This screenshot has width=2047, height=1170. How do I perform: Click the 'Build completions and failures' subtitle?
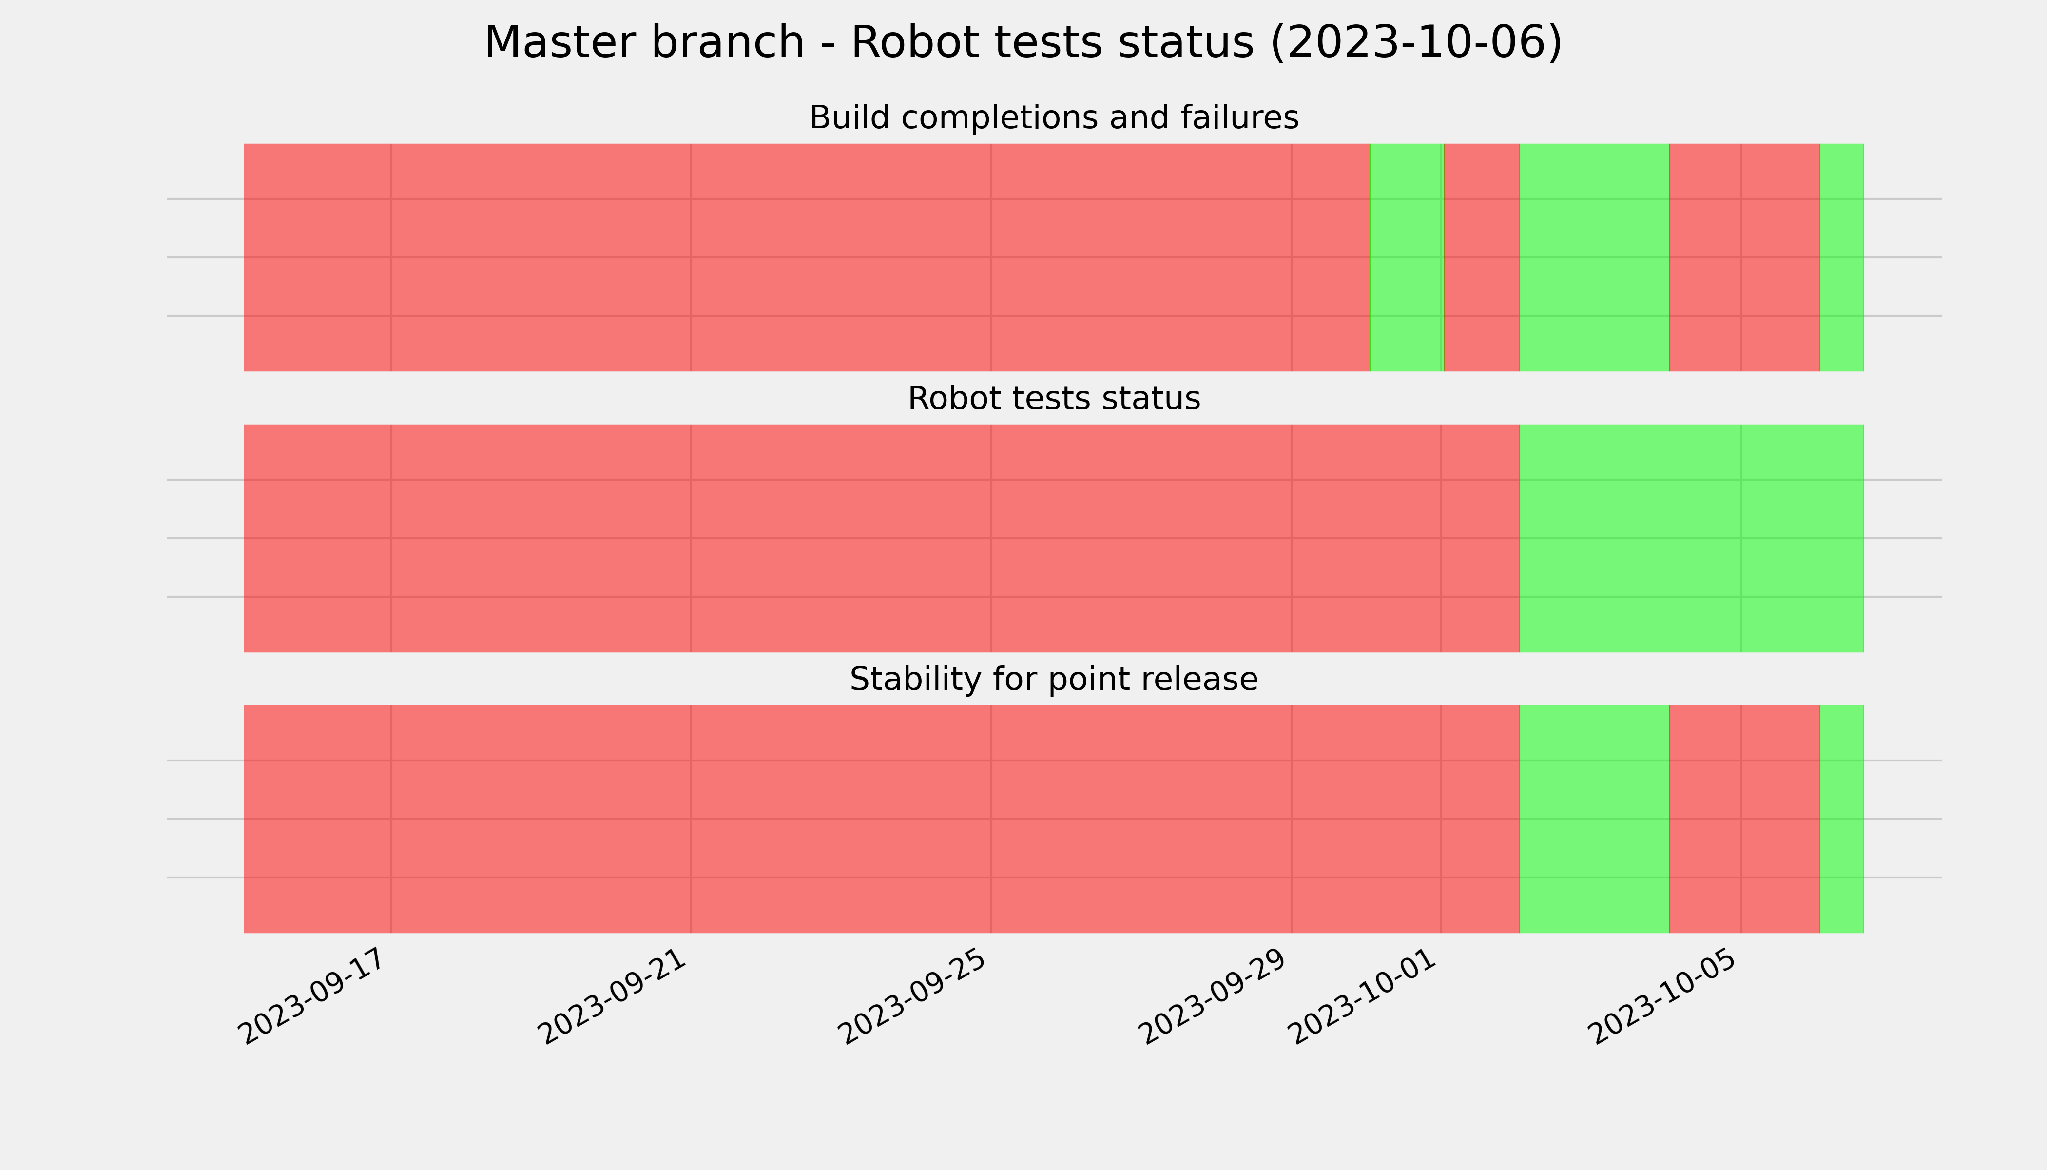[1053, 117]
